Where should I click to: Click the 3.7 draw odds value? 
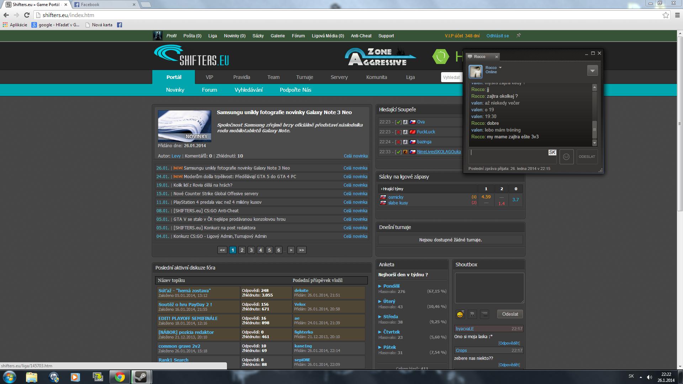coord(515,200)
